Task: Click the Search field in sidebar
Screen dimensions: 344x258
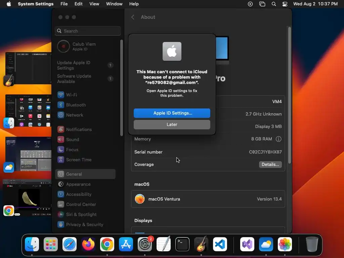Action: coord(88,31)
